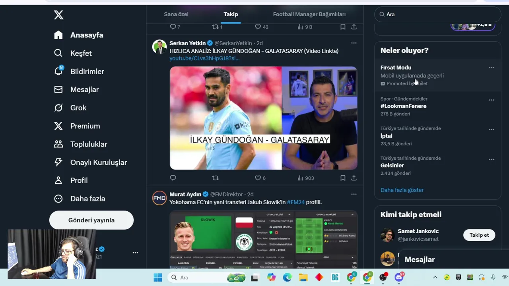Select the Takip tab
Viewport: 509px width, 286px height.
[x=231, y=14]
